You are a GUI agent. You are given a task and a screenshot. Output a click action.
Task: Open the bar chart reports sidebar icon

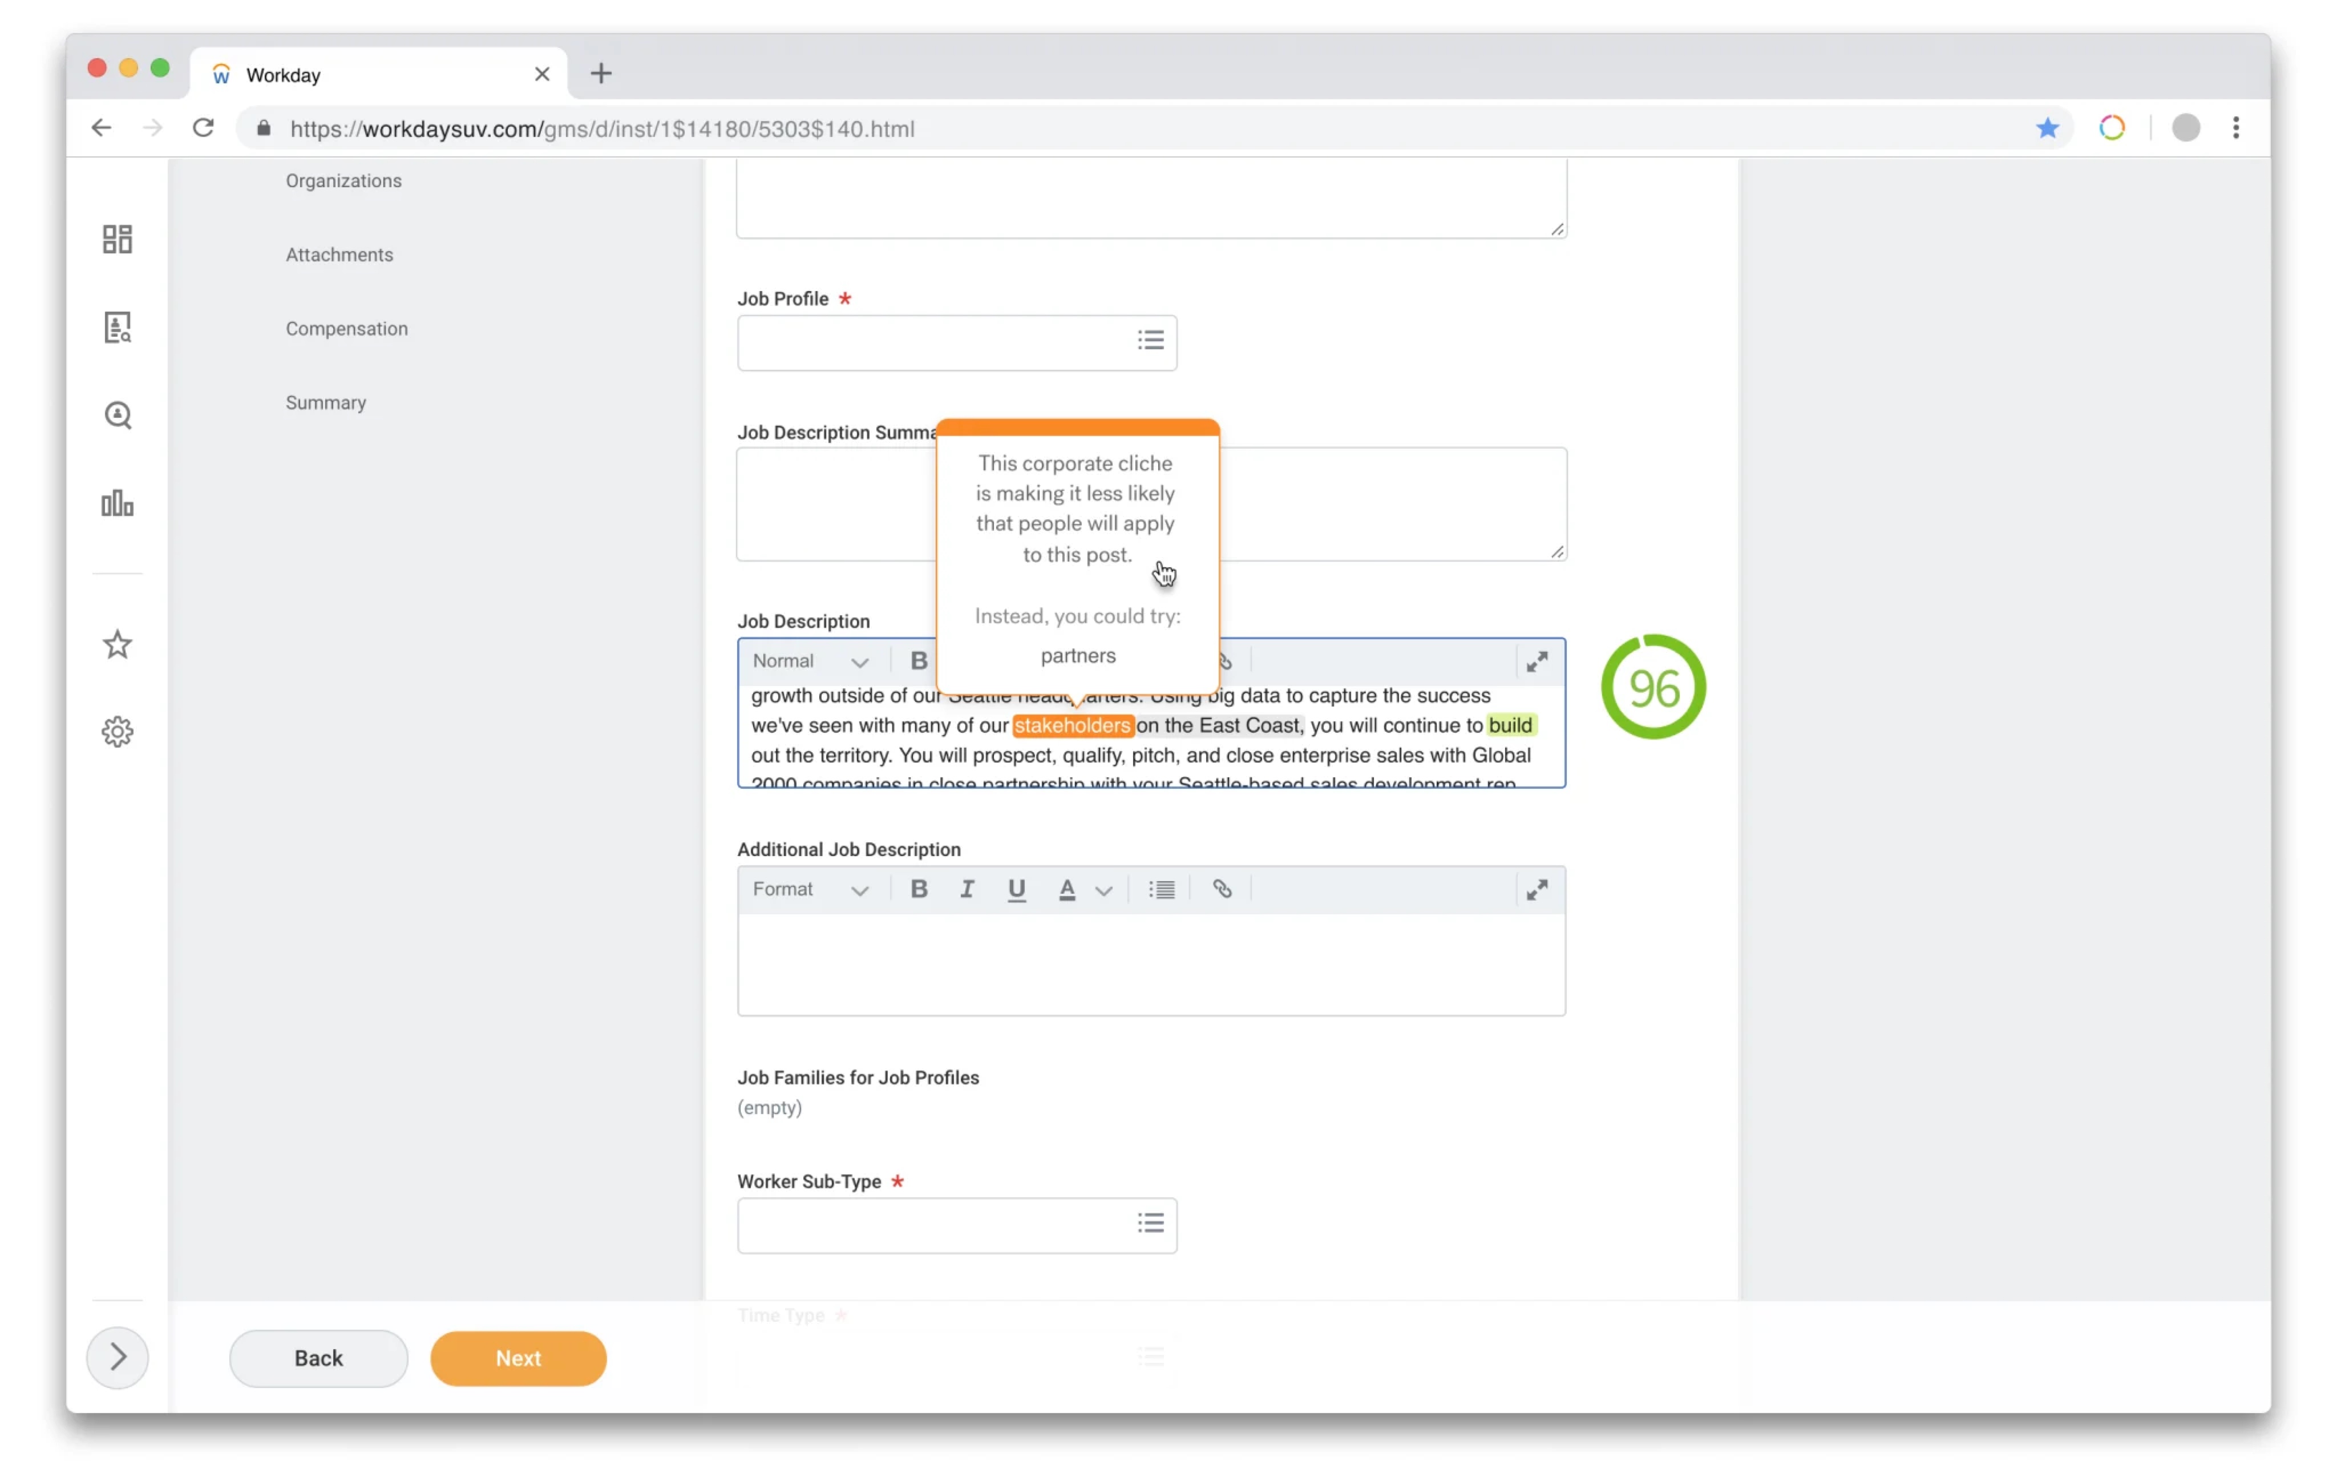tap(118, 503)
